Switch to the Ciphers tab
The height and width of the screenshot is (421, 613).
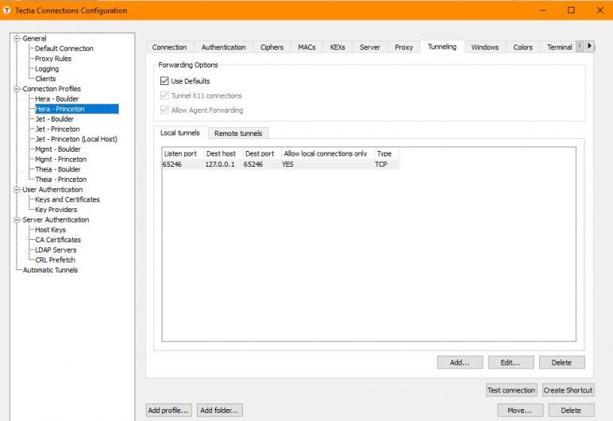[x=272, y=47]
